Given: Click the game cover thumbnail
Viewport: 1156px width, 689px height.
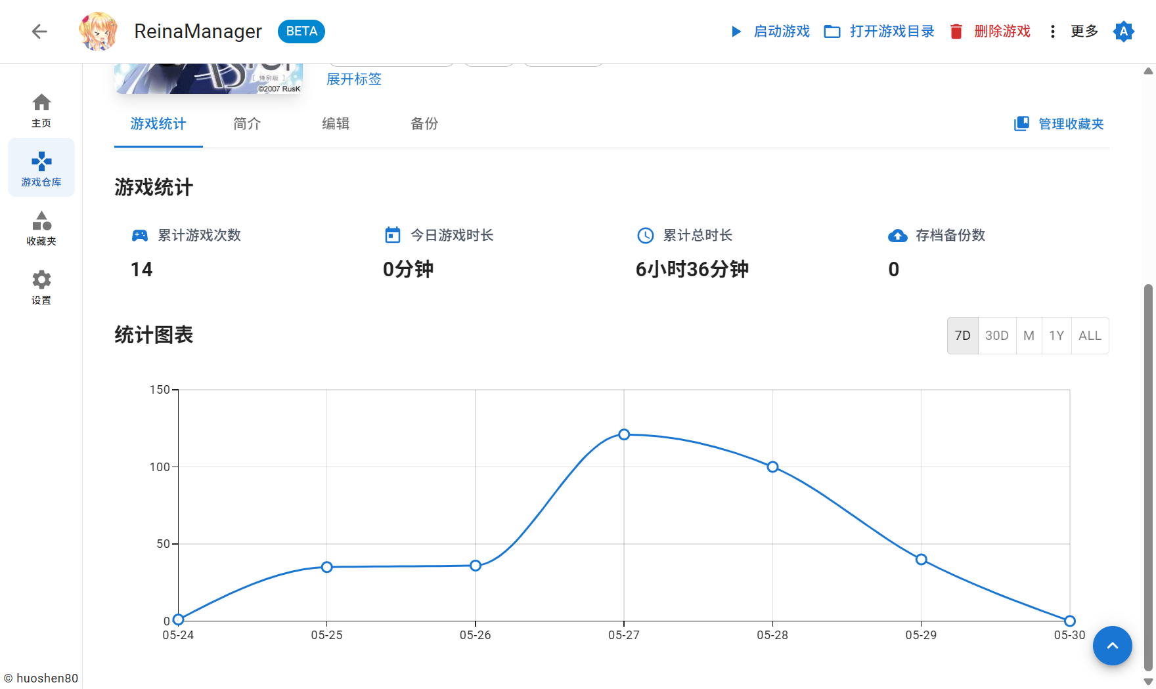Looking at the screenshot, I should coord(208,79).
